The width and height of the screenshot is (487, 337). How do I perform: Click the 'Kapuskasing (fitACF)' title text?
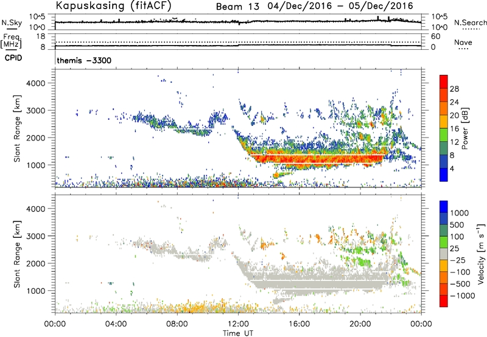pyautogui.click(x=113, y=5)
